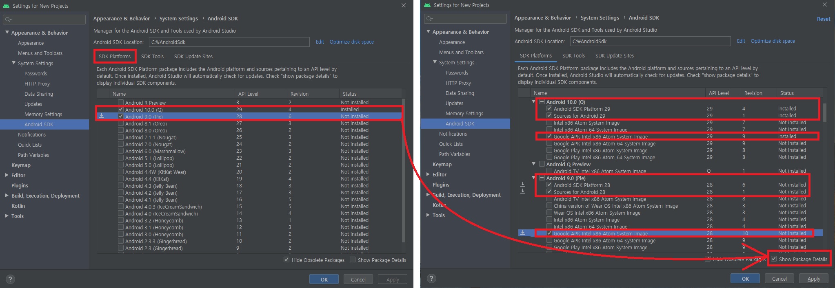Check Android Q Preview group checkbox
This screenshot has width=835, height=288.
(x=542, y=164)
